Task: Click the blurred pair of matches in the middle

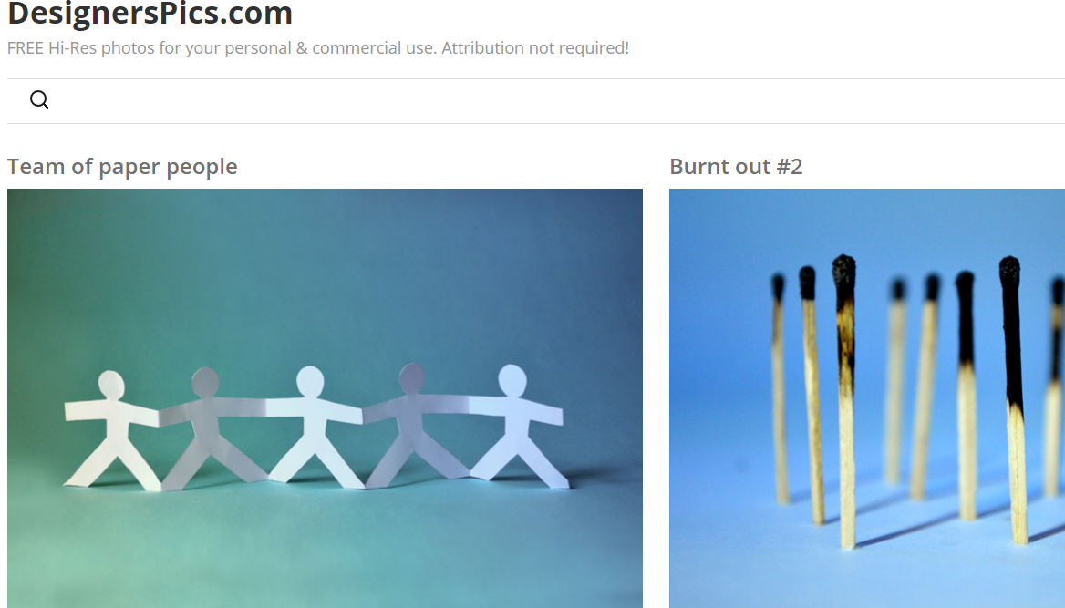Action: point(914,387)
